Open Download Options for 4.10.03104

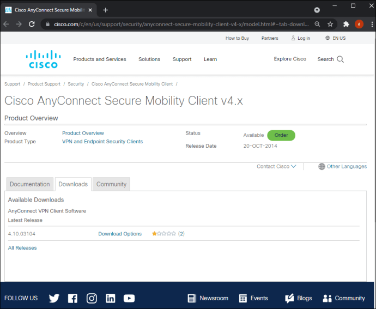click(x=120, y=234)
